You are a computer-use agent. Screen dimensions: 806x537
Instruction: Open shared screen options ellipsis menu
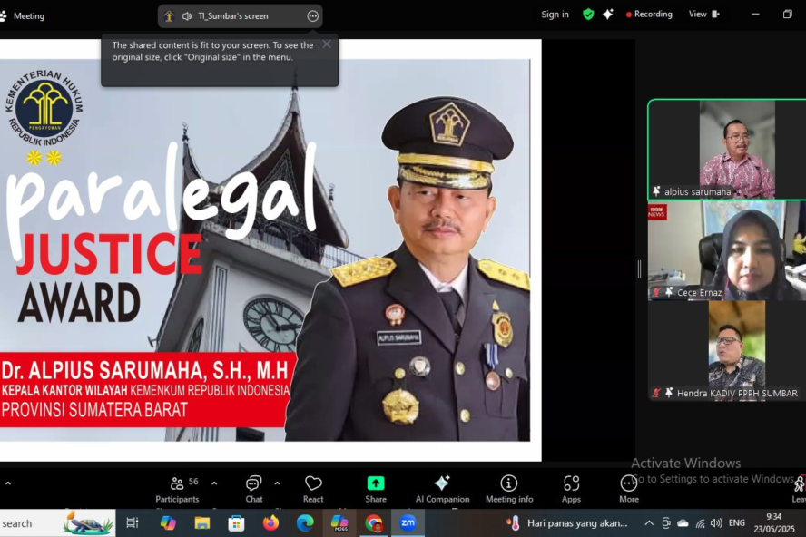[313, 16]
